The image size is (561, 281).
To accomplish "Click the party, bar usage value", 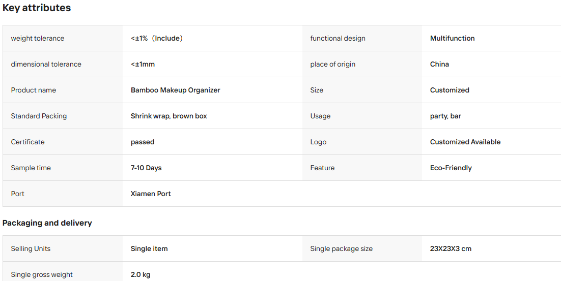I will point(445,116).
